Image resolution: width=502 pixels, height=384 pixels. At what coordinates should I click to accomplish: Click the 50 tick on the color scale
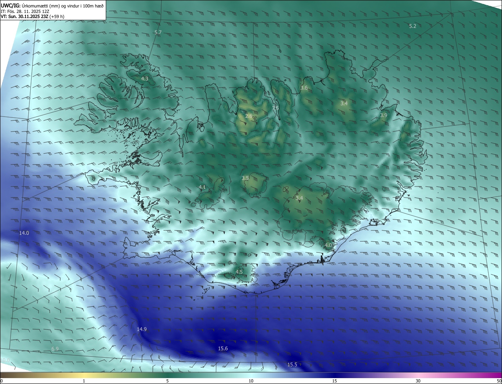[x=499, y=381]
